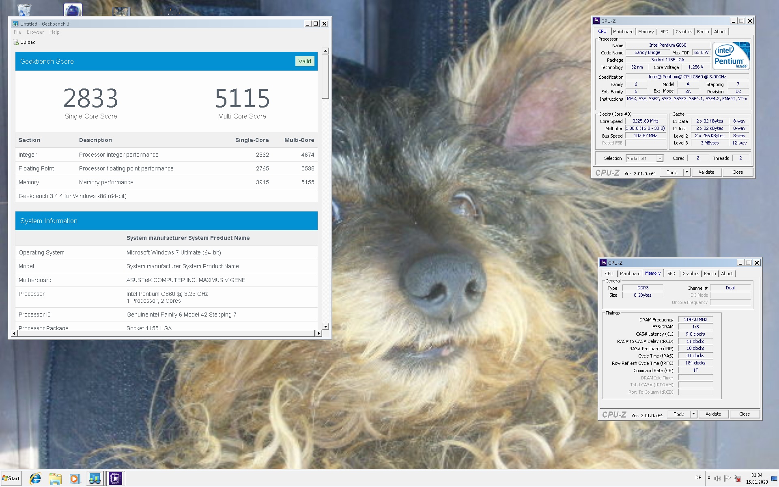Screen dimensions: 779x487
Task: Click the Motherboard row MAXIMUS V GENE
Action: tap(166, 280)
